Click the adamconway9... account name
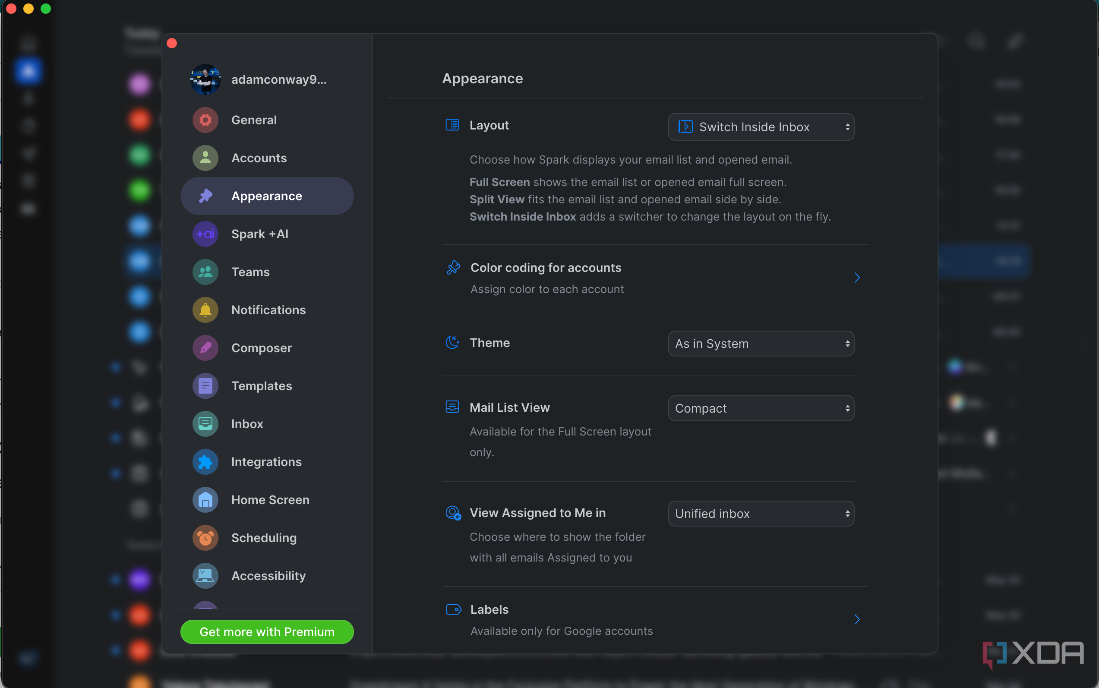This screenshot has width=1099, height=688. [x=279, y=79]
